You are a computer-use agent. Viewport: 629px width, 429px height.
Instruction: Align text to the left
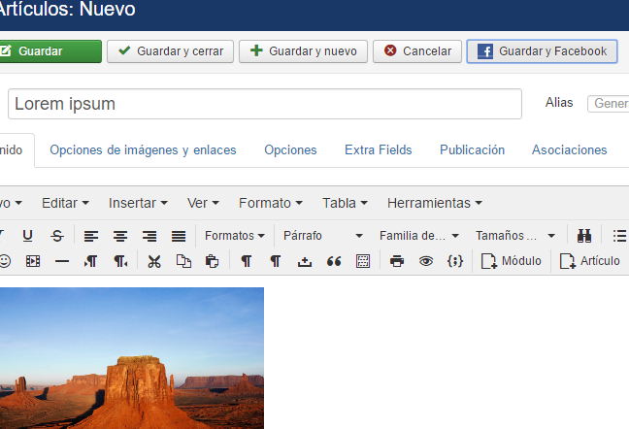91,236
